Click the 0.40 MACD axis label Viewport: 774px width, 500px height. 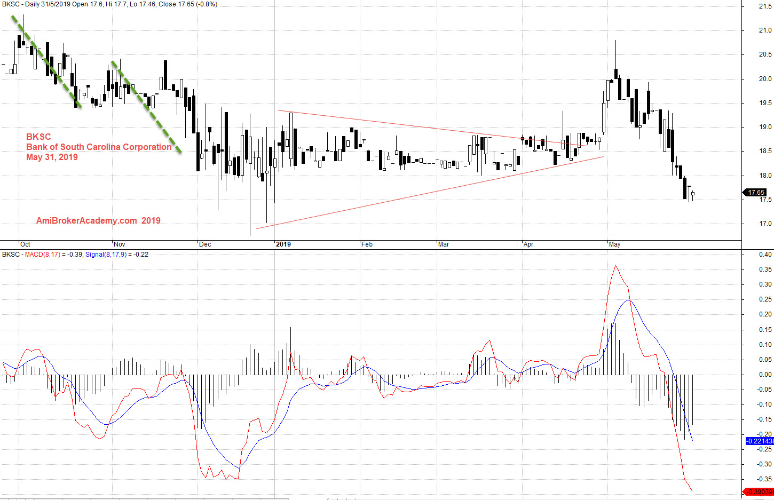[765, 255]
